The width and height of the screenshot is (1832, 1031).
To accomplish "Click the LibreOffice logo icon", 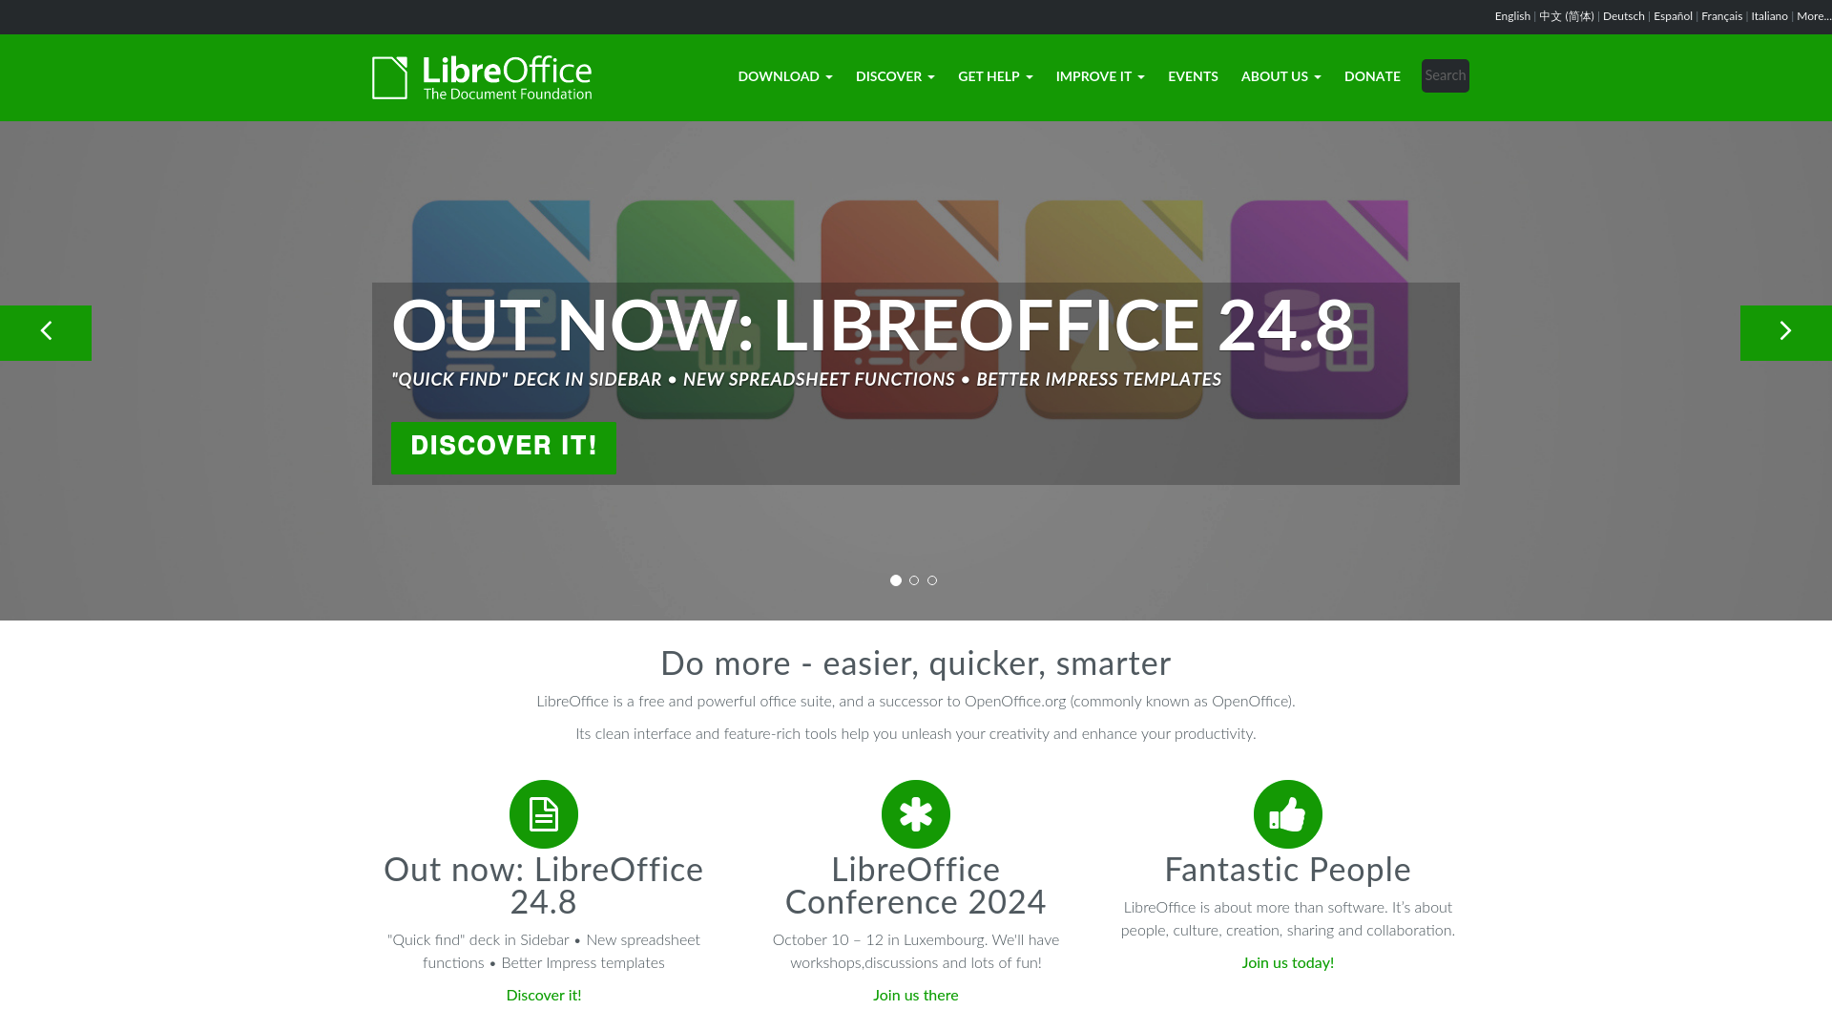I will 388,78.
